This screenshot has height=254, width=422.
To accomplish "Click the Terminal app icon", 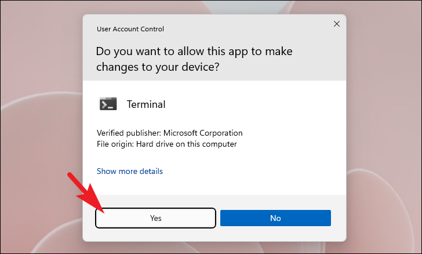I will point(108,104).
